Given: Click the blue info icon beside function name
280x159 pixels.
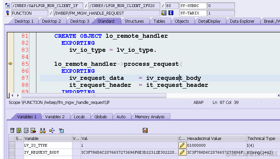Looking at the screenshot, I should 171,13.
